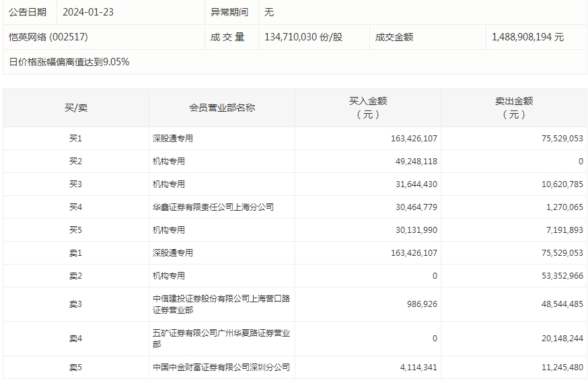Click the 买/卖 column header
Screen dimensions: 588x381
pos(76,108)
